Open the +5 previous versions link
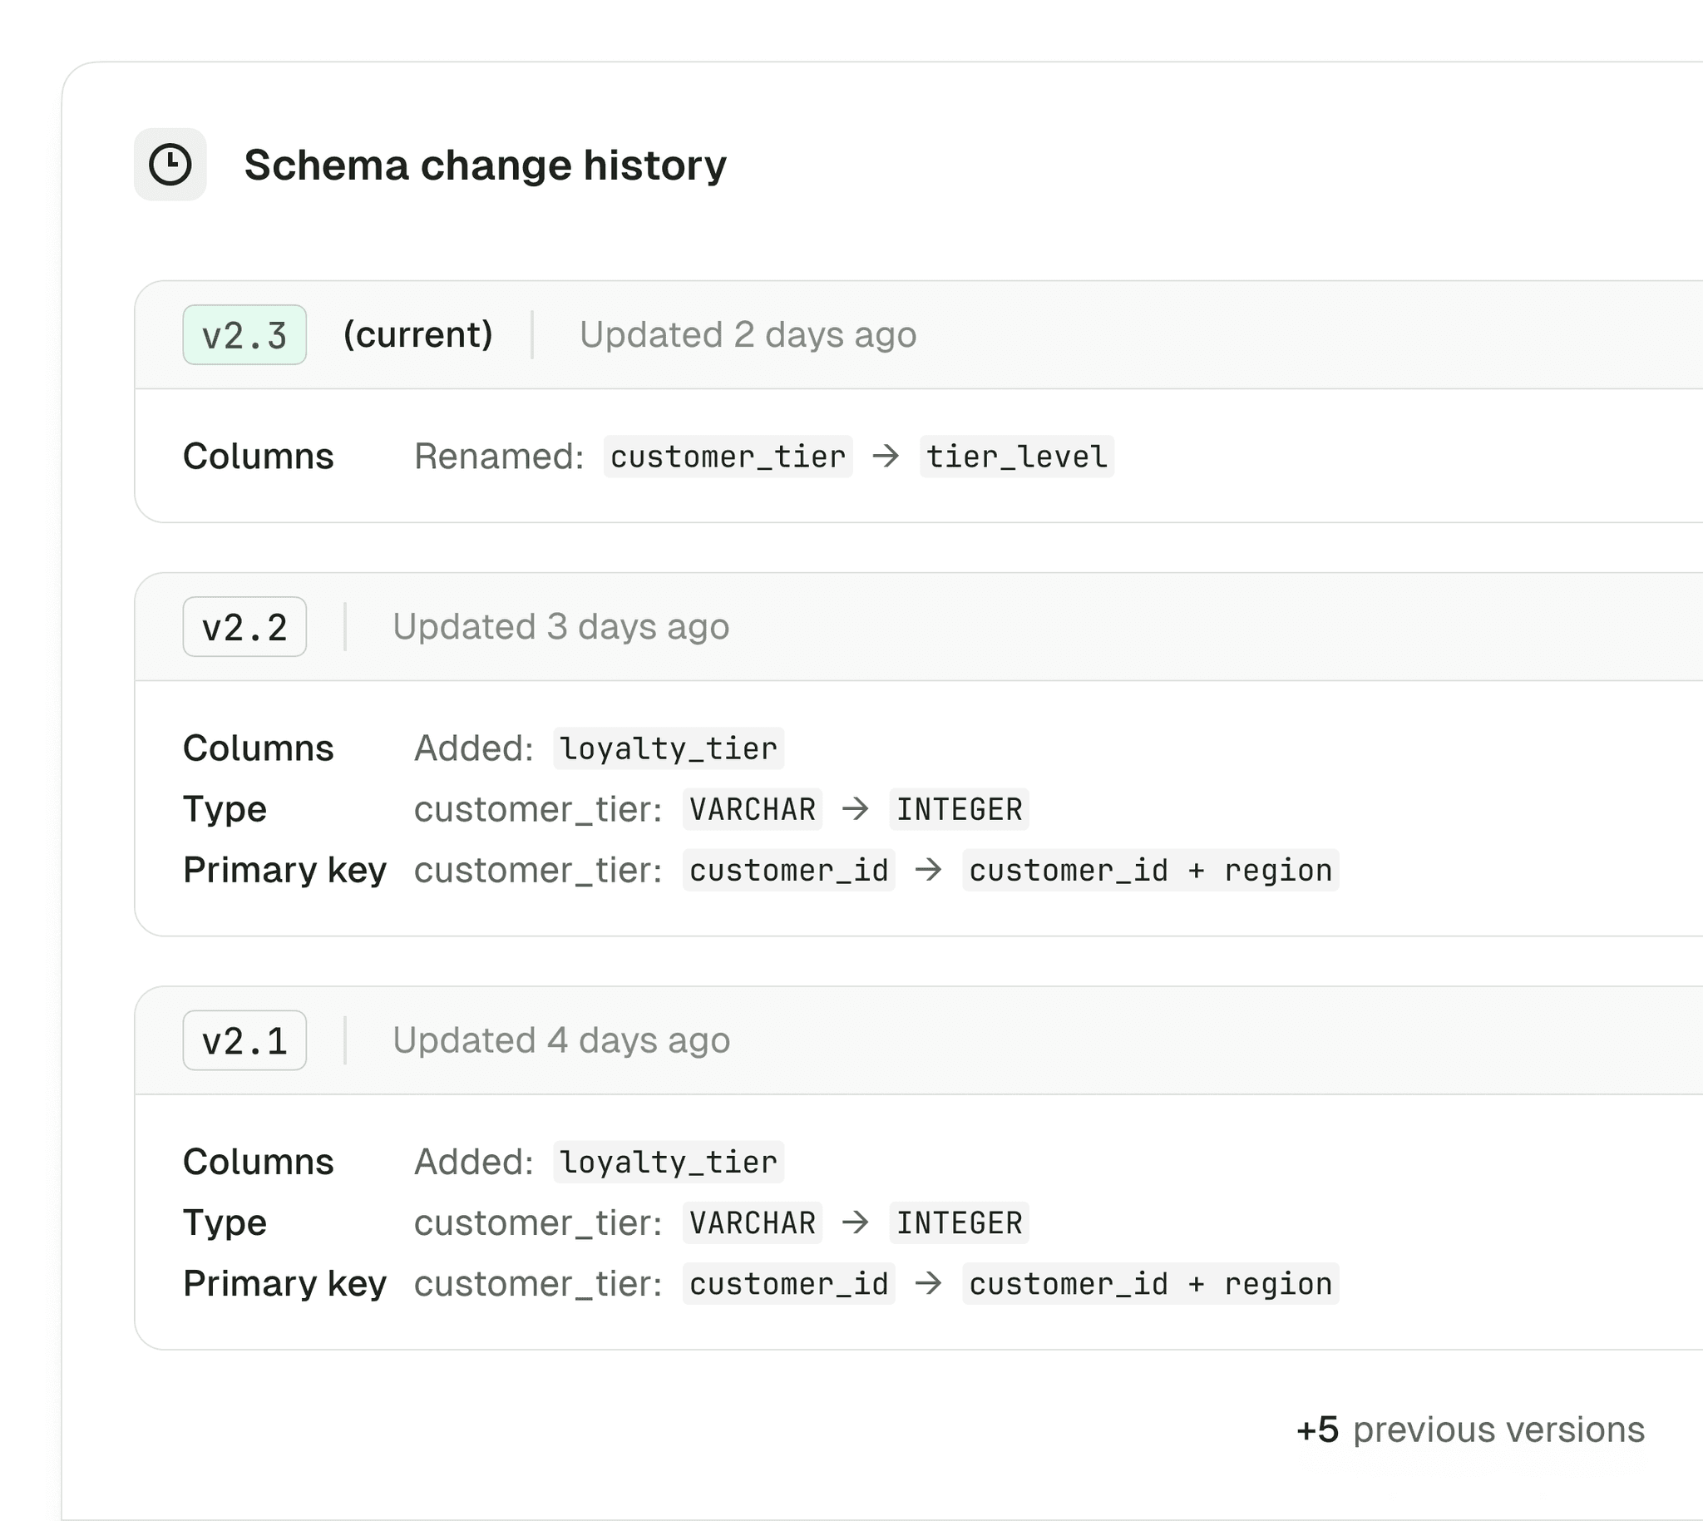This screenshot has width=1703, height=1521. pos(1470,1430)
